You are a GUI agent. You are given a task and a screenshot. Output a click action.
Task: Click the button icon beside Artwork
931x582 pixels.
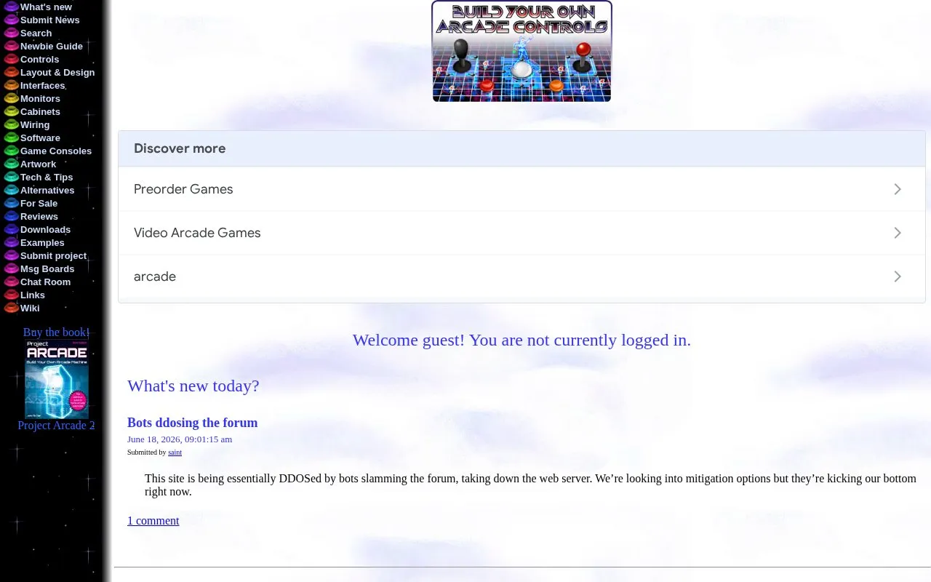point(11,164)
